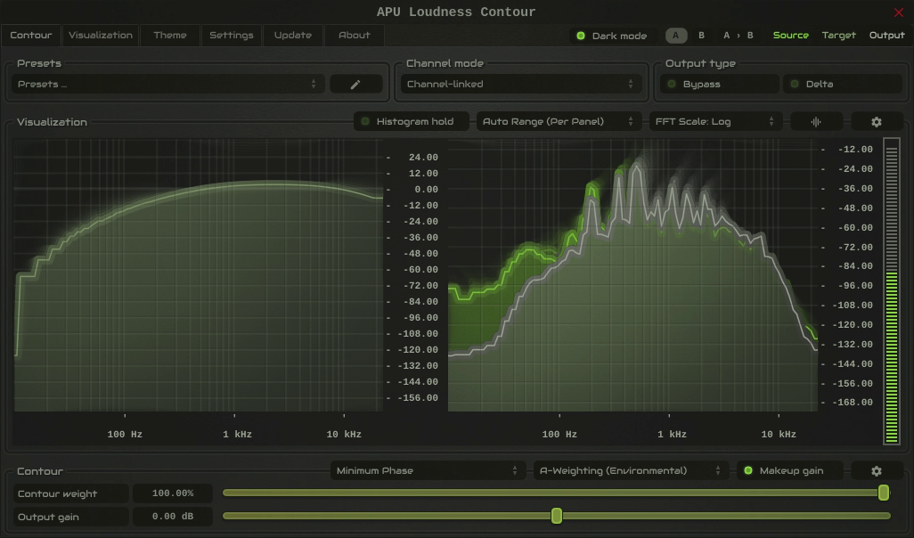Screen dimensions: 914x538
Task: Select state B
Action: (702, 36)
